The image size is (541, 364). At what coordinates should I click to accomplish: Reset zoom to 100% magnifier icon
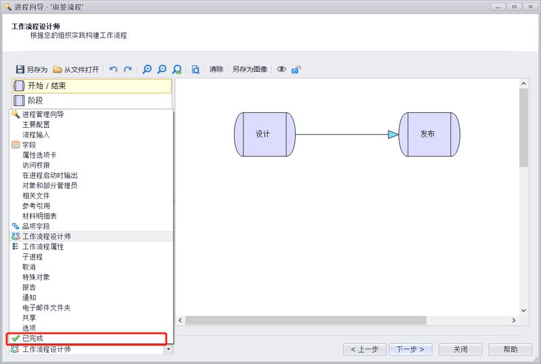[x=177, y=69]
